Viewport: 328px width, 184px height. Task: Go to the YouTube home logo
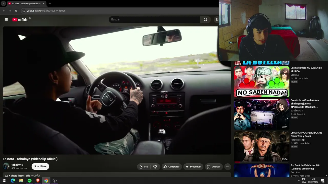coord(20,20)
